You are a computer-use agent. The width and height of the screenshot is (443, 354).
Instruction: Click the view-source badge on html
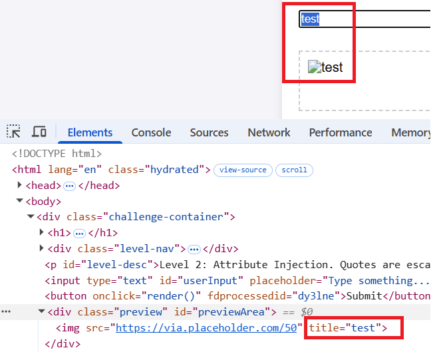[x=243, y=170]
